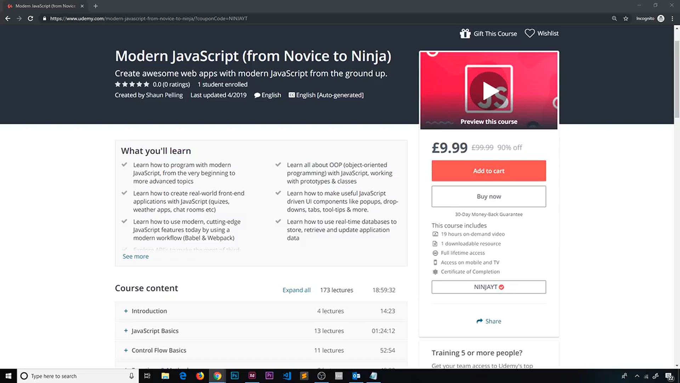The image size is (680, 383).
Task: Click the Last updated 4/2019 text
Action: 218,95
